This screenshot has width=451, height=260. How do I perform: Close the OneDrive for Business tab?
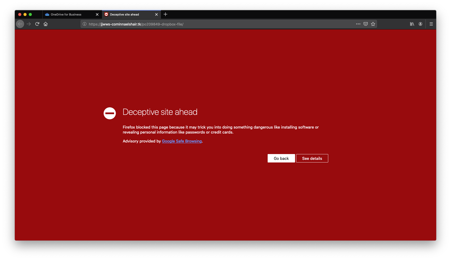pos(97,14)
